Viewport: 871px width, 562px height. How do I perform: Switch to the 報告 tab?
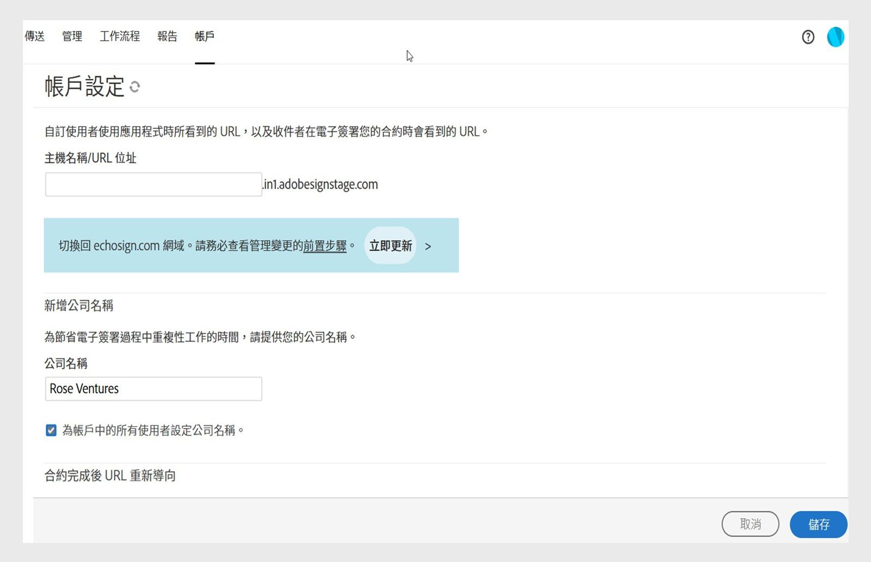point(167,36)
